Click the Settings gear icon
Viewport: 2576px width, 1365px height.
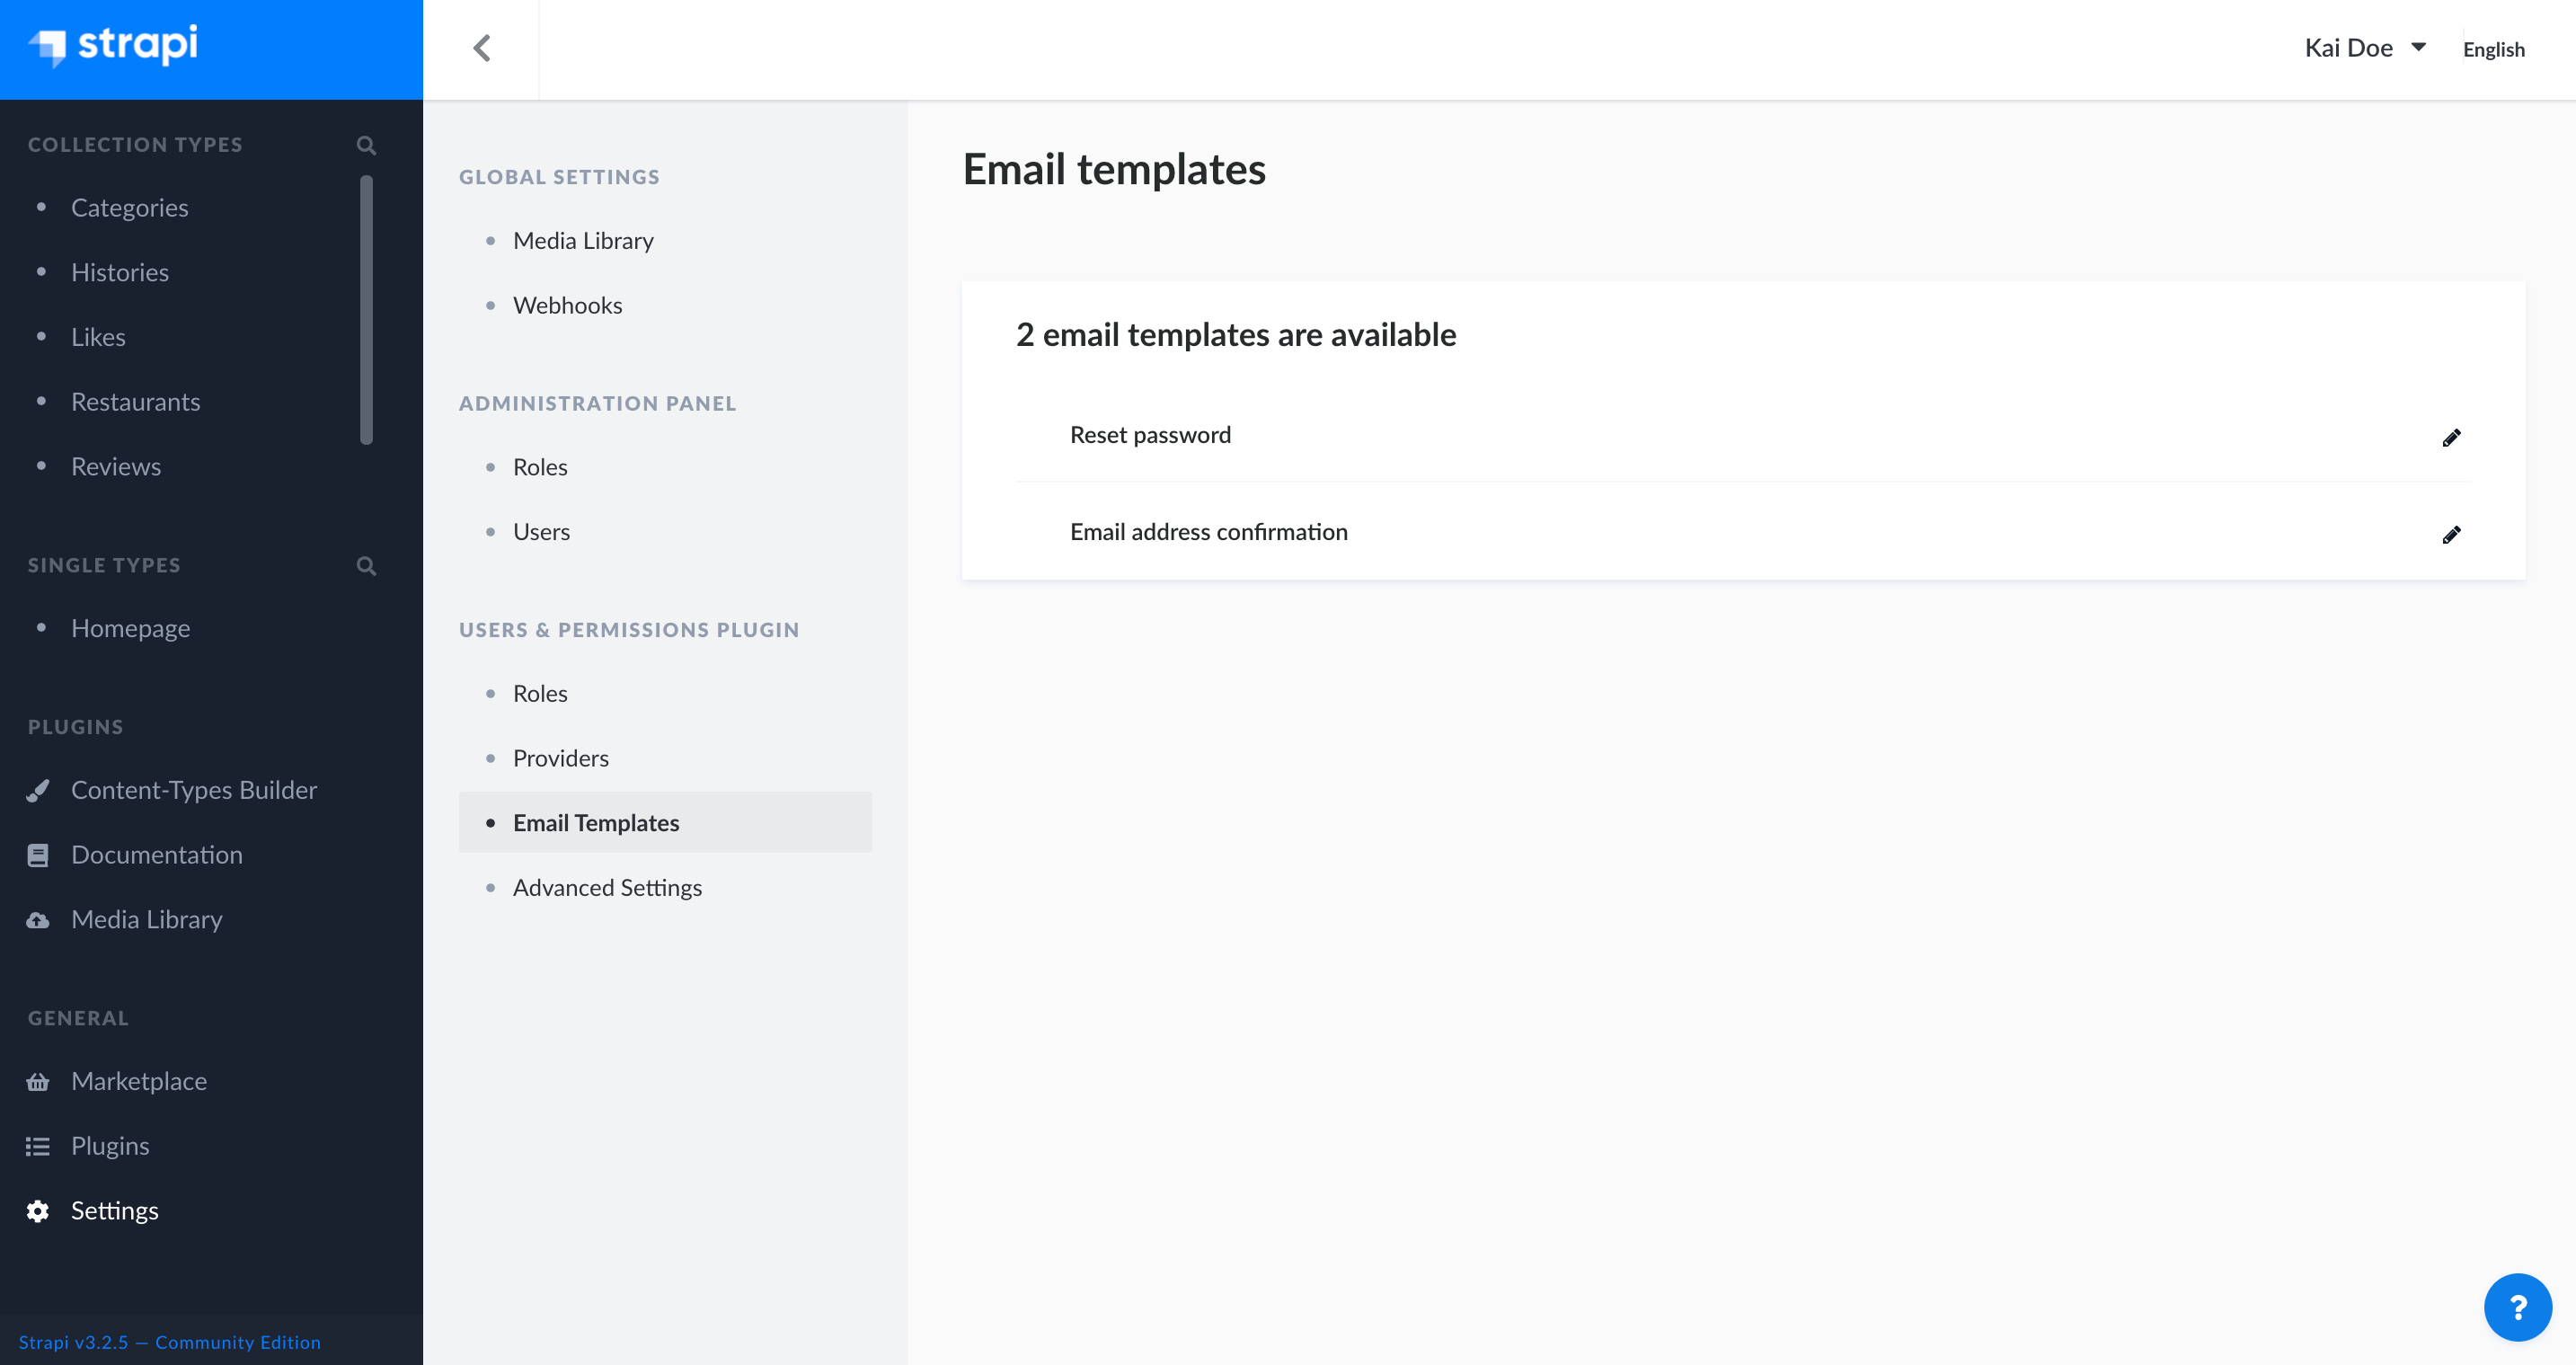pos(38,1211)
